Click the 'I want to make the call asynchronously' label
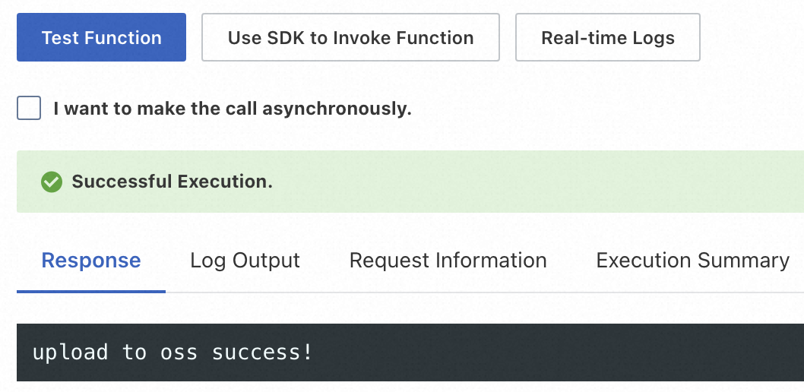The image size is (804, 392). click(232, 109)
